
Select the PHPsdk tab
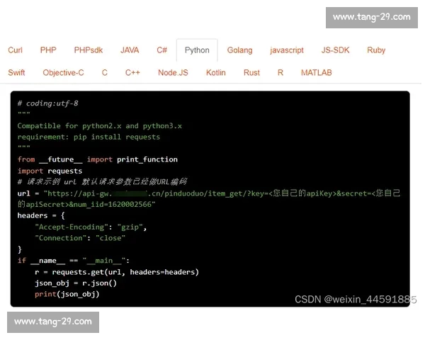coord(89,50)
